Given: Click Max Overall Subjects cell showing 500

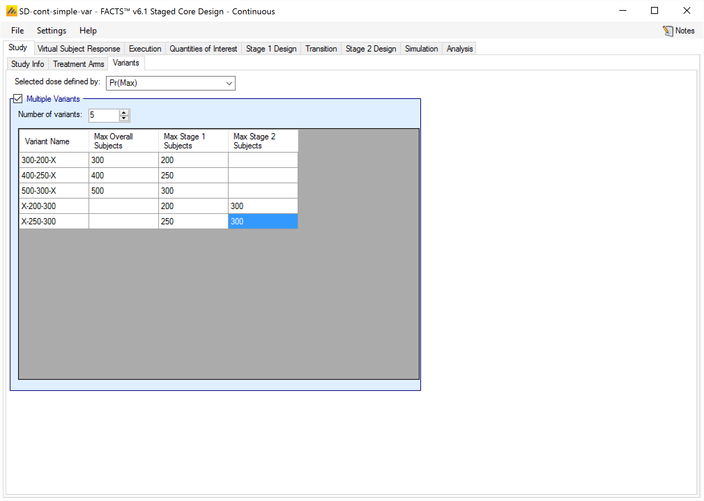Looking at the screenshot, I should coord(123,191).
